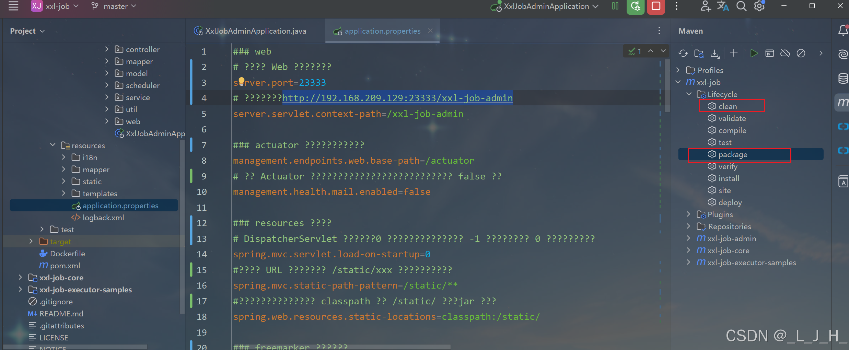Collapse the Lifecycle node
The width and height of the screenshot is (849, 350).
689,94
